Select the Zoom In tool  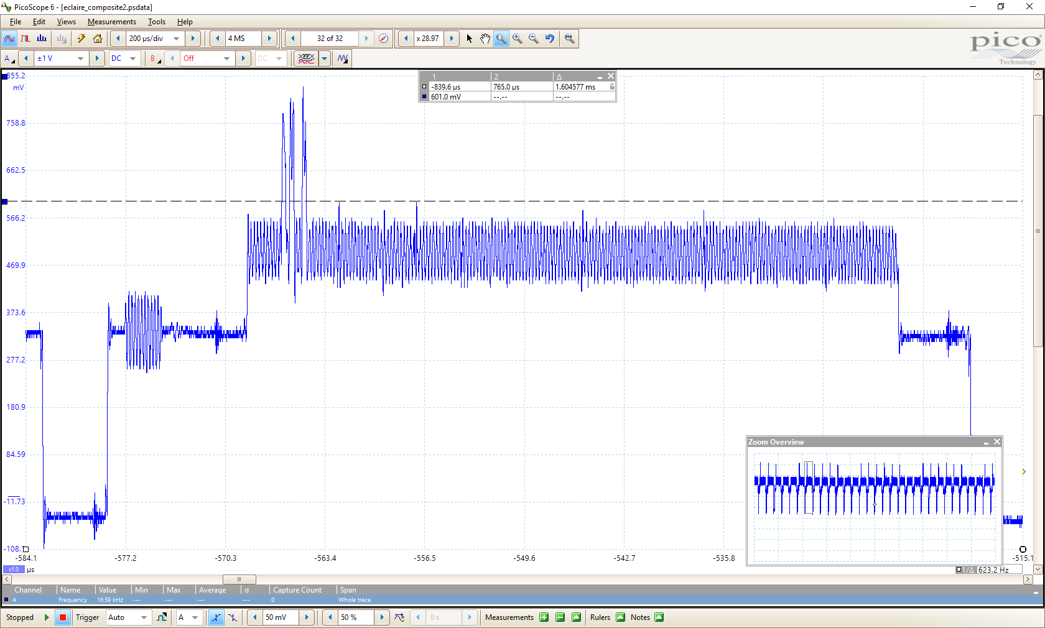[x=518, y=39]
